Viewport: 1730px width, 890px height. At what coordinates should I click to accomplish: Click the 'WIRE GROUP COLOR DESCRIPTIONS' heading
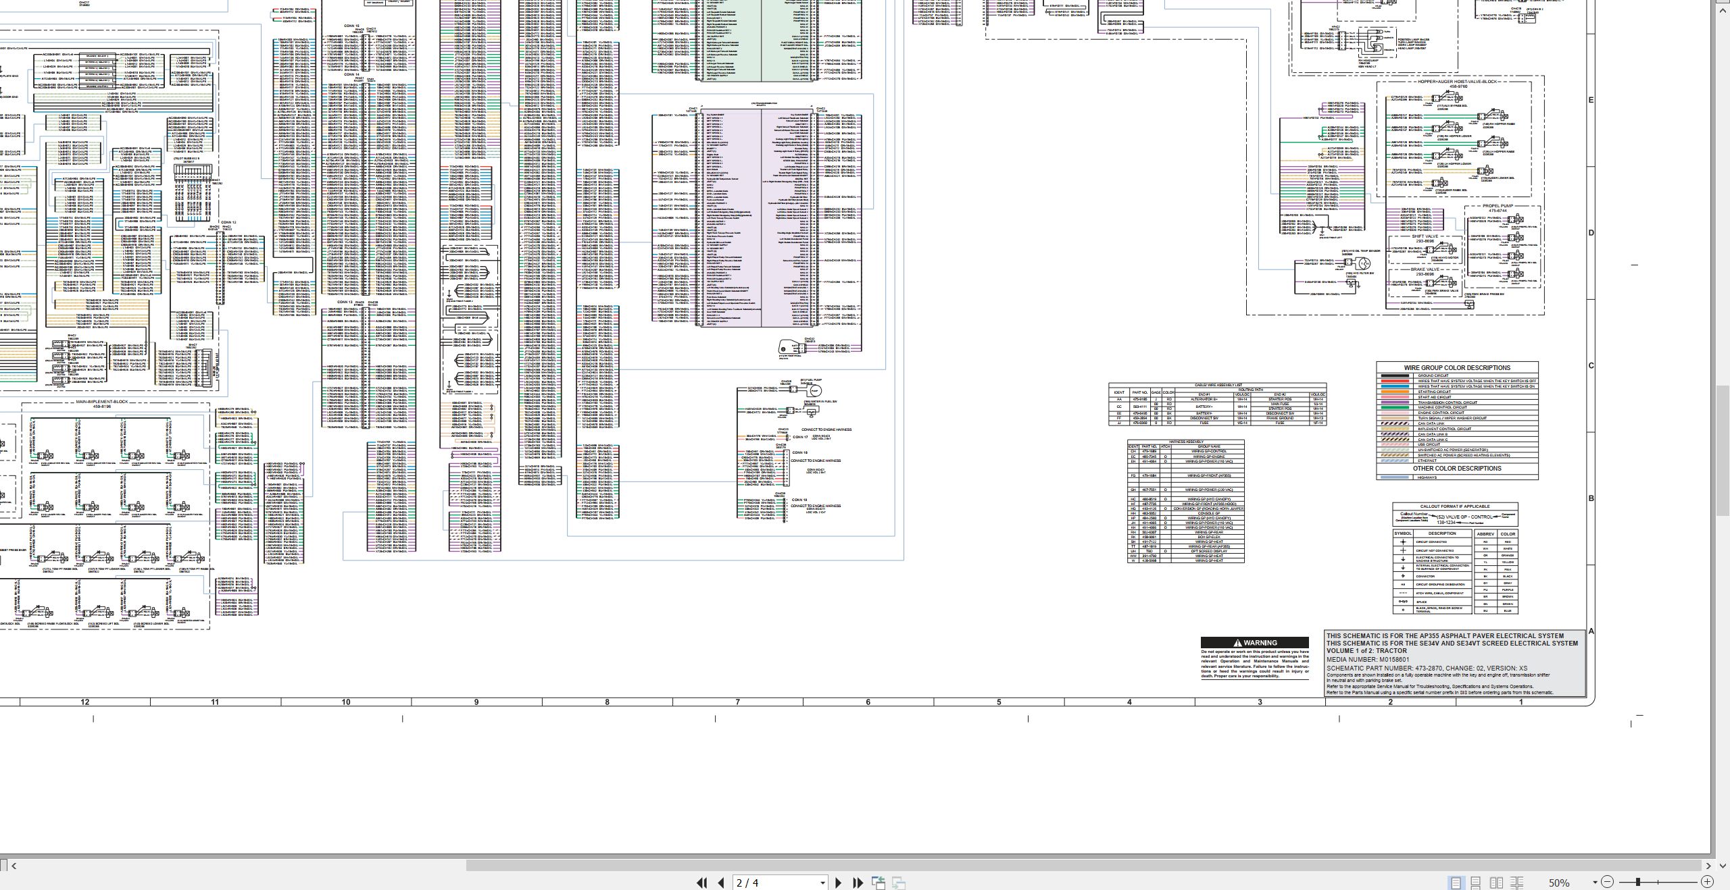1457,368
